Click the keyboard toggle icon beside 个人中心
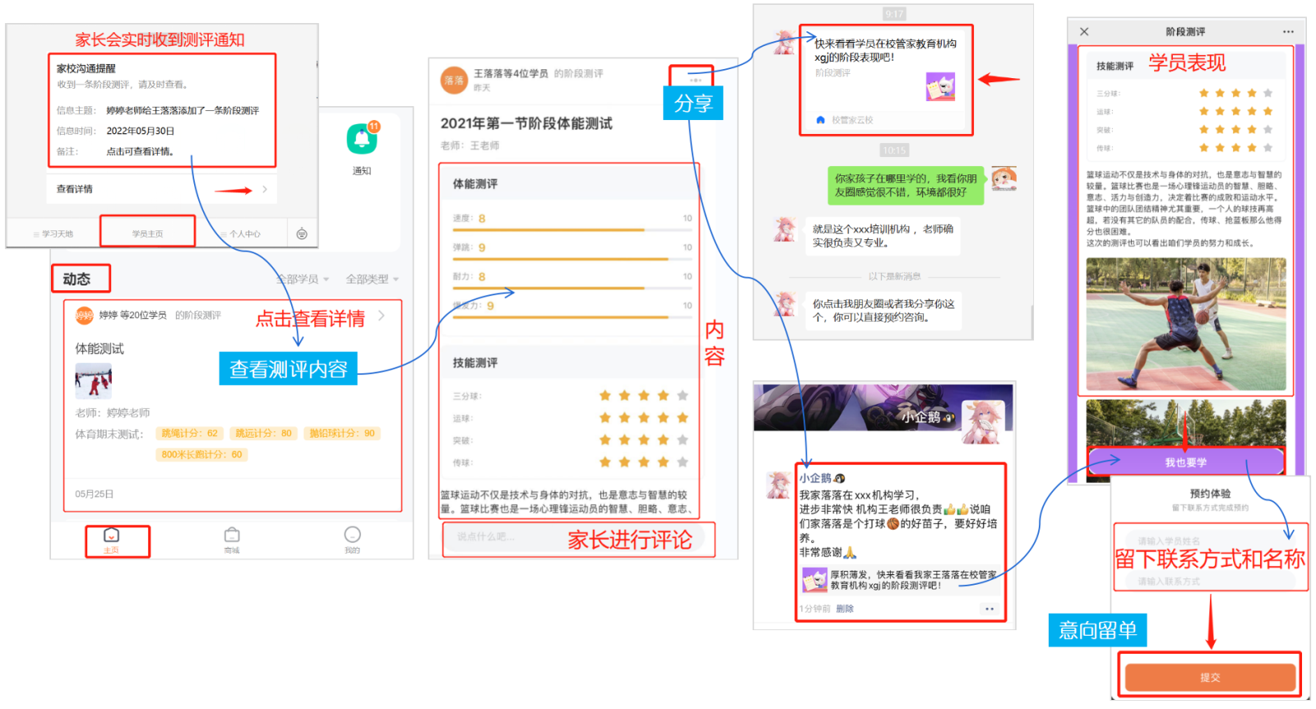 (x=302, y=234)
